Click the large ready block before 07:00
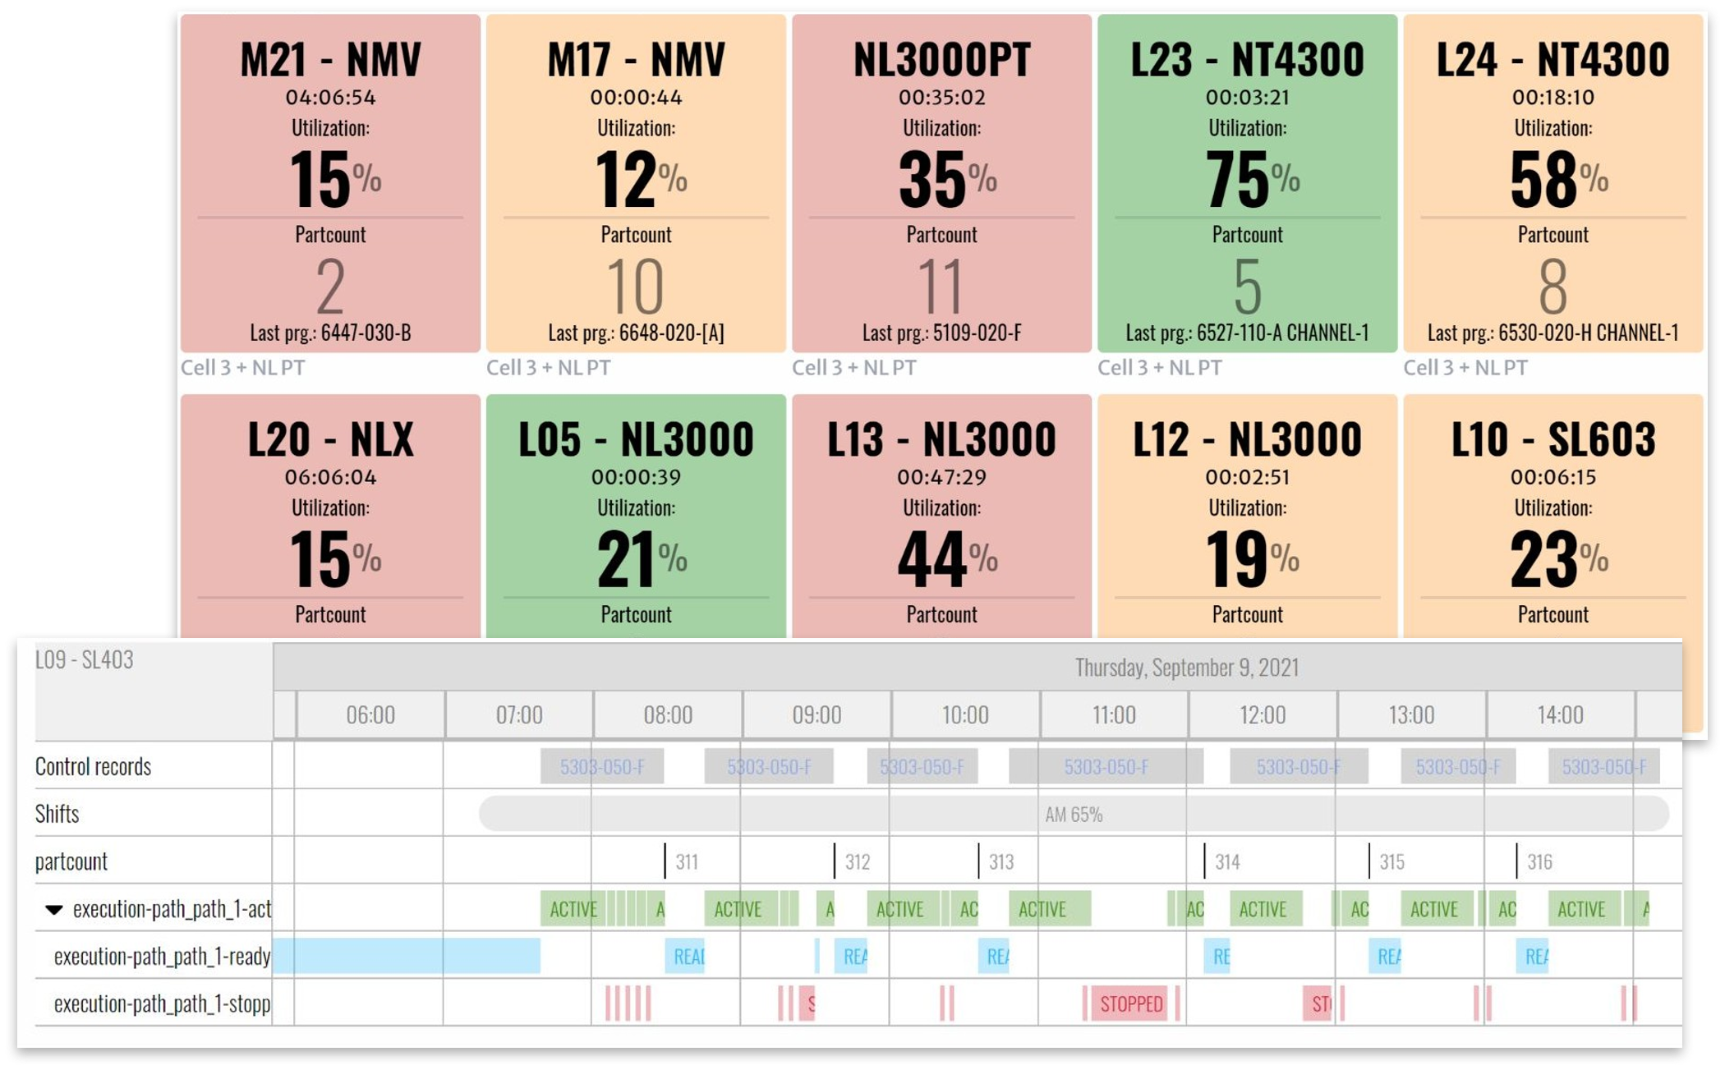The image size is (1725, 1070). 407,956
